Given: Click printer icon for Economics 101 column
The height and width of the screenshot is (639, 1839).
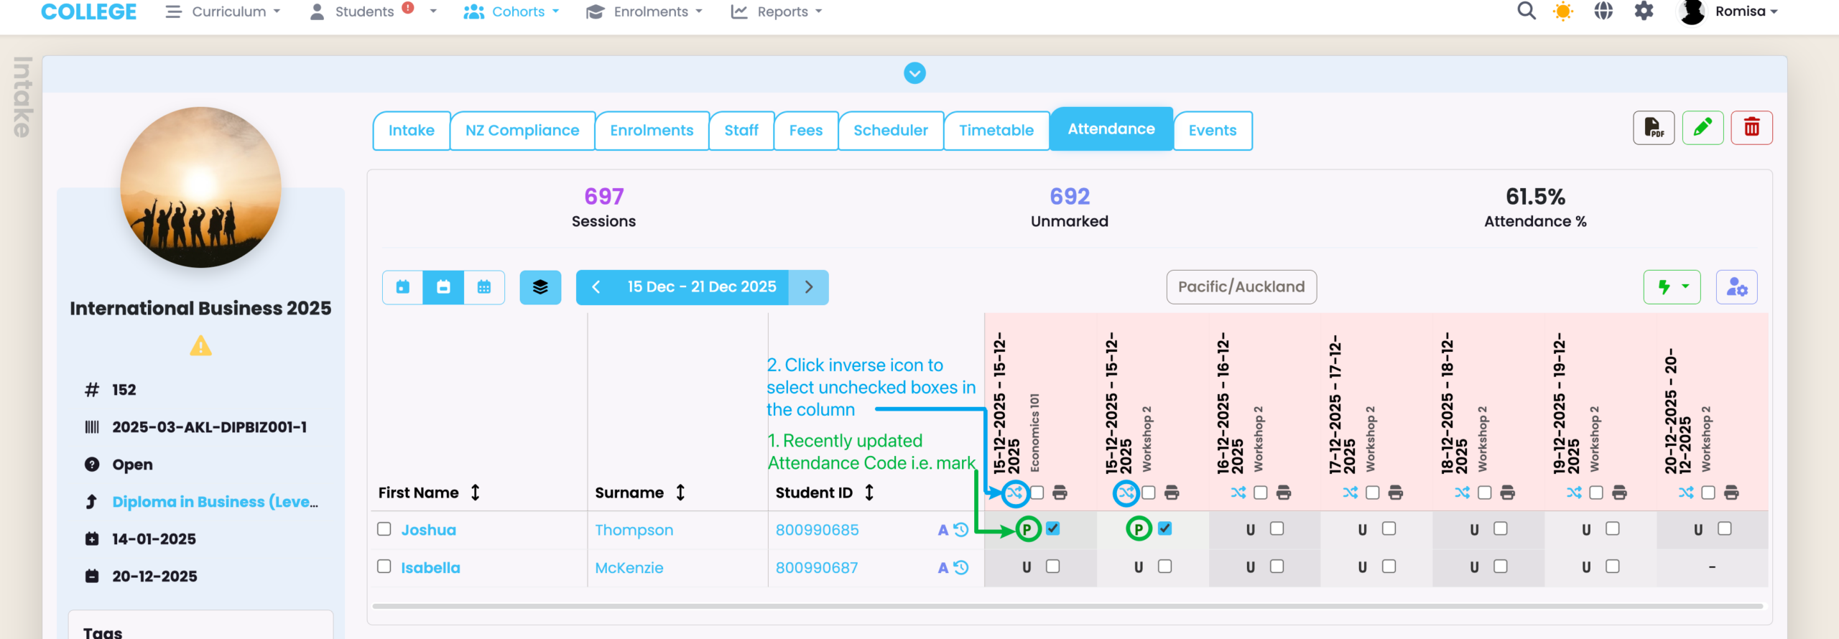Looking at the screenshot, I should click(x=1060, y=493).
